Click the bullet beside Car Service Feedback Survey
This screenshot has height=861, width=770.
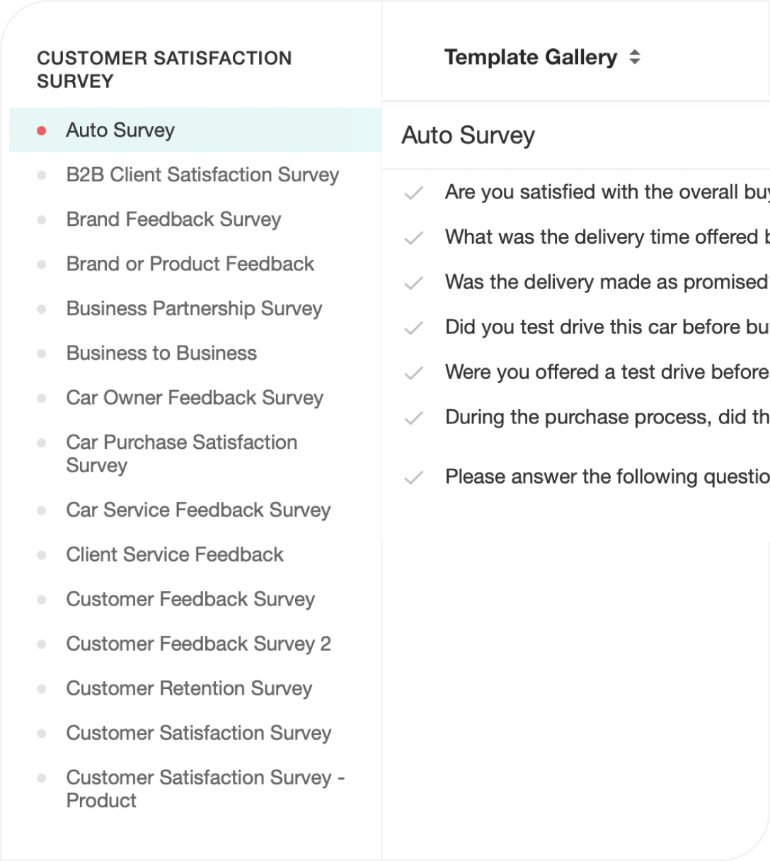[x=42, y=511]
